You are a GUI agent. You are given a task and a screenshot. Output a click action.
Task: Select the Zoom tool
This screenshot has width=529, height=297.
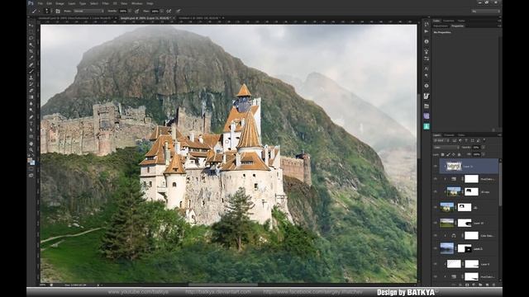(31, 150)
